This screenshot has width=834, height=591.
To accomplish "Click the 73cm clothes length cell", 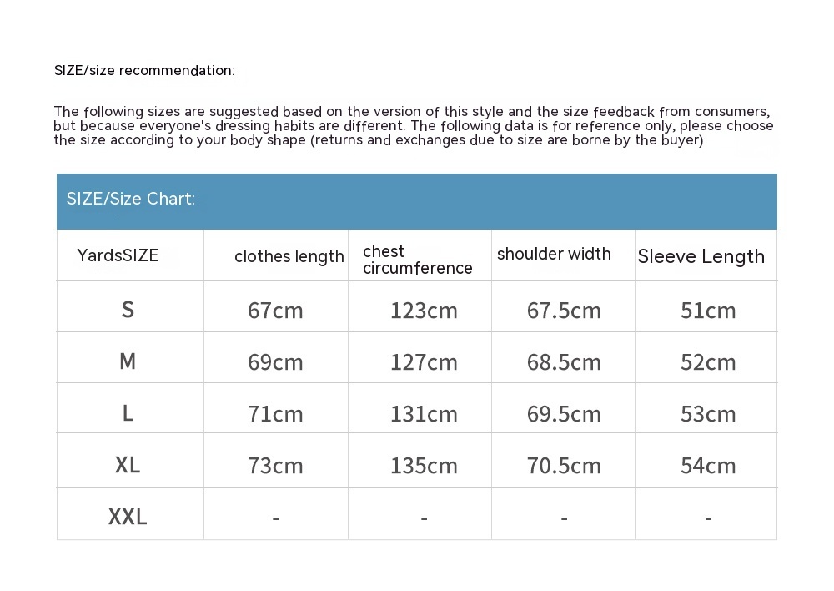I will [x=275, y=466].
